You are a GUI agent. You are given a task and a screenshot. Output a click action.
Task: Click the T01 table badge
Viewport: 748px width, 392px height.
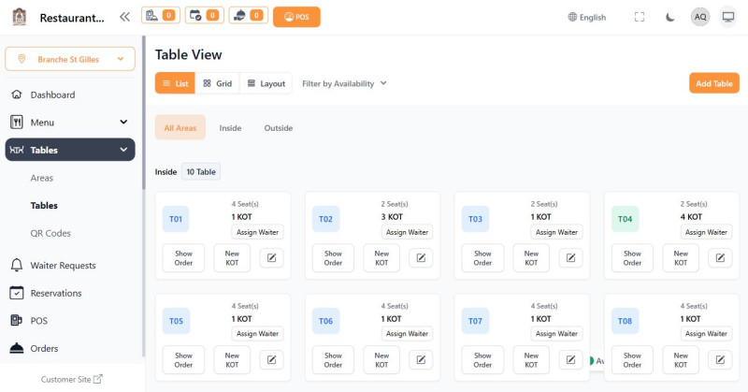pyautogui.click(x=176, y=219)
